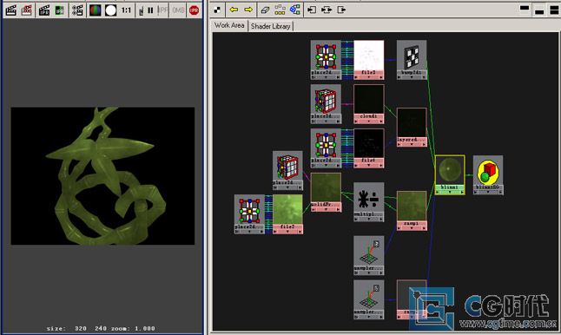Open Render Globals settings icon
This screenshot has height=335, width=561.
click(77, 10)
